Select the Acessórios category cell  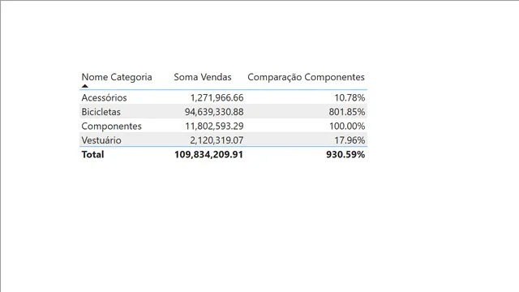(104, 97)
